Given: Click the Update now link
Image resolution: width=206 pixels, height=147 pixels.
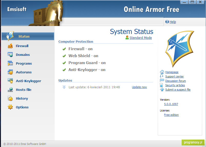Looking at the screenshot, I should [139, 87].
